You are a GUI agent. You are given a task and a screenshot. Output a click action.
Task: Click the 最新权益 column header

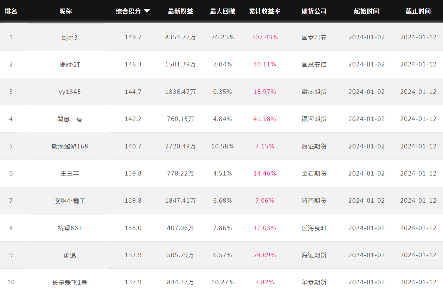tap(180, 11)
